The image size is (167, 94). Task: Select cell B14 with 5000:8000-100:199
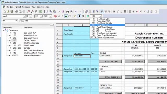[82, 69]
